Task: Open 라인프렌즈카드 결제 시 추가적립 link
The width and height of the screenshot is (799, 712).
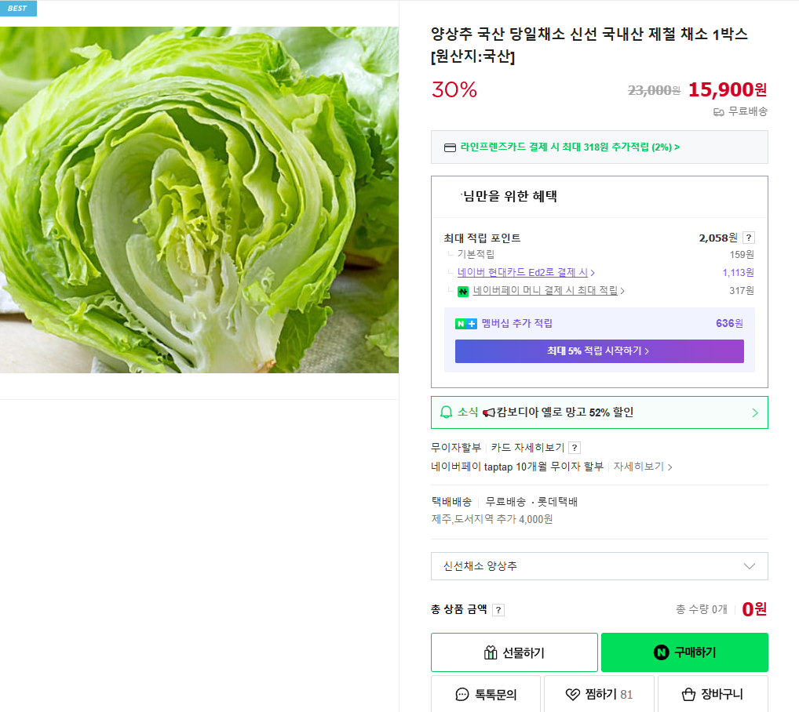Action: point(570,147)
